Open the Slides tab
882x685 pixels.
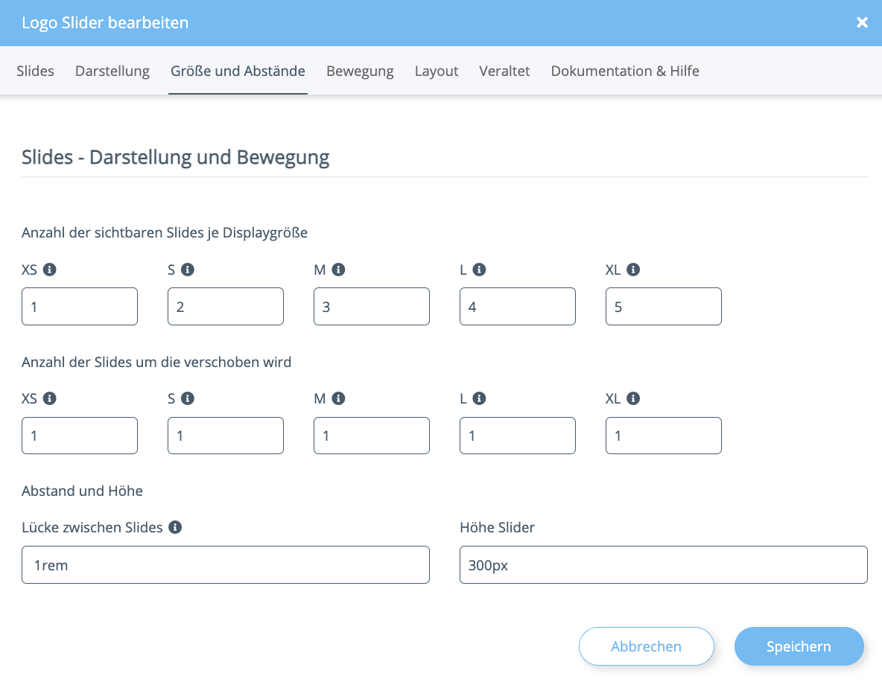[35, 71]
